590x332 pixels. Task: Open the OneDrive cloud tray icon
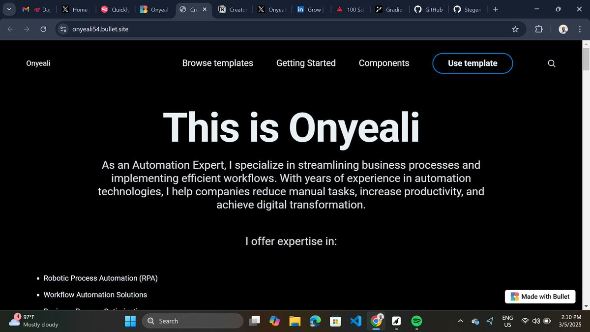(x=475, y=321)
